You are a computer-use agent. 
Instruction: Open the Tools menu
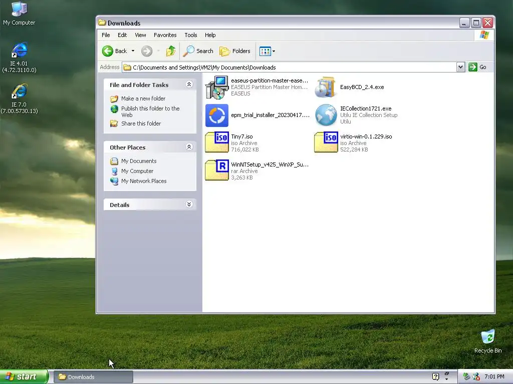[191, 35]
